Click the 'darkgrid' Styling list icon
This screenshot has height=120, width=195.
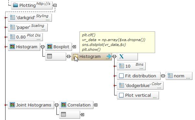(x=12, y=17)
